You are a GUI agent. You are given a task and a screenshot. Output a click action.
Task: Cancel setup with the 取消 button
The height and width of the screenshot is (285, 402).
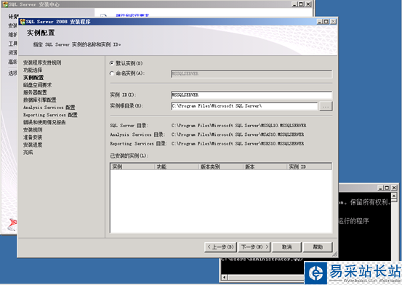(x=286, y=247)
